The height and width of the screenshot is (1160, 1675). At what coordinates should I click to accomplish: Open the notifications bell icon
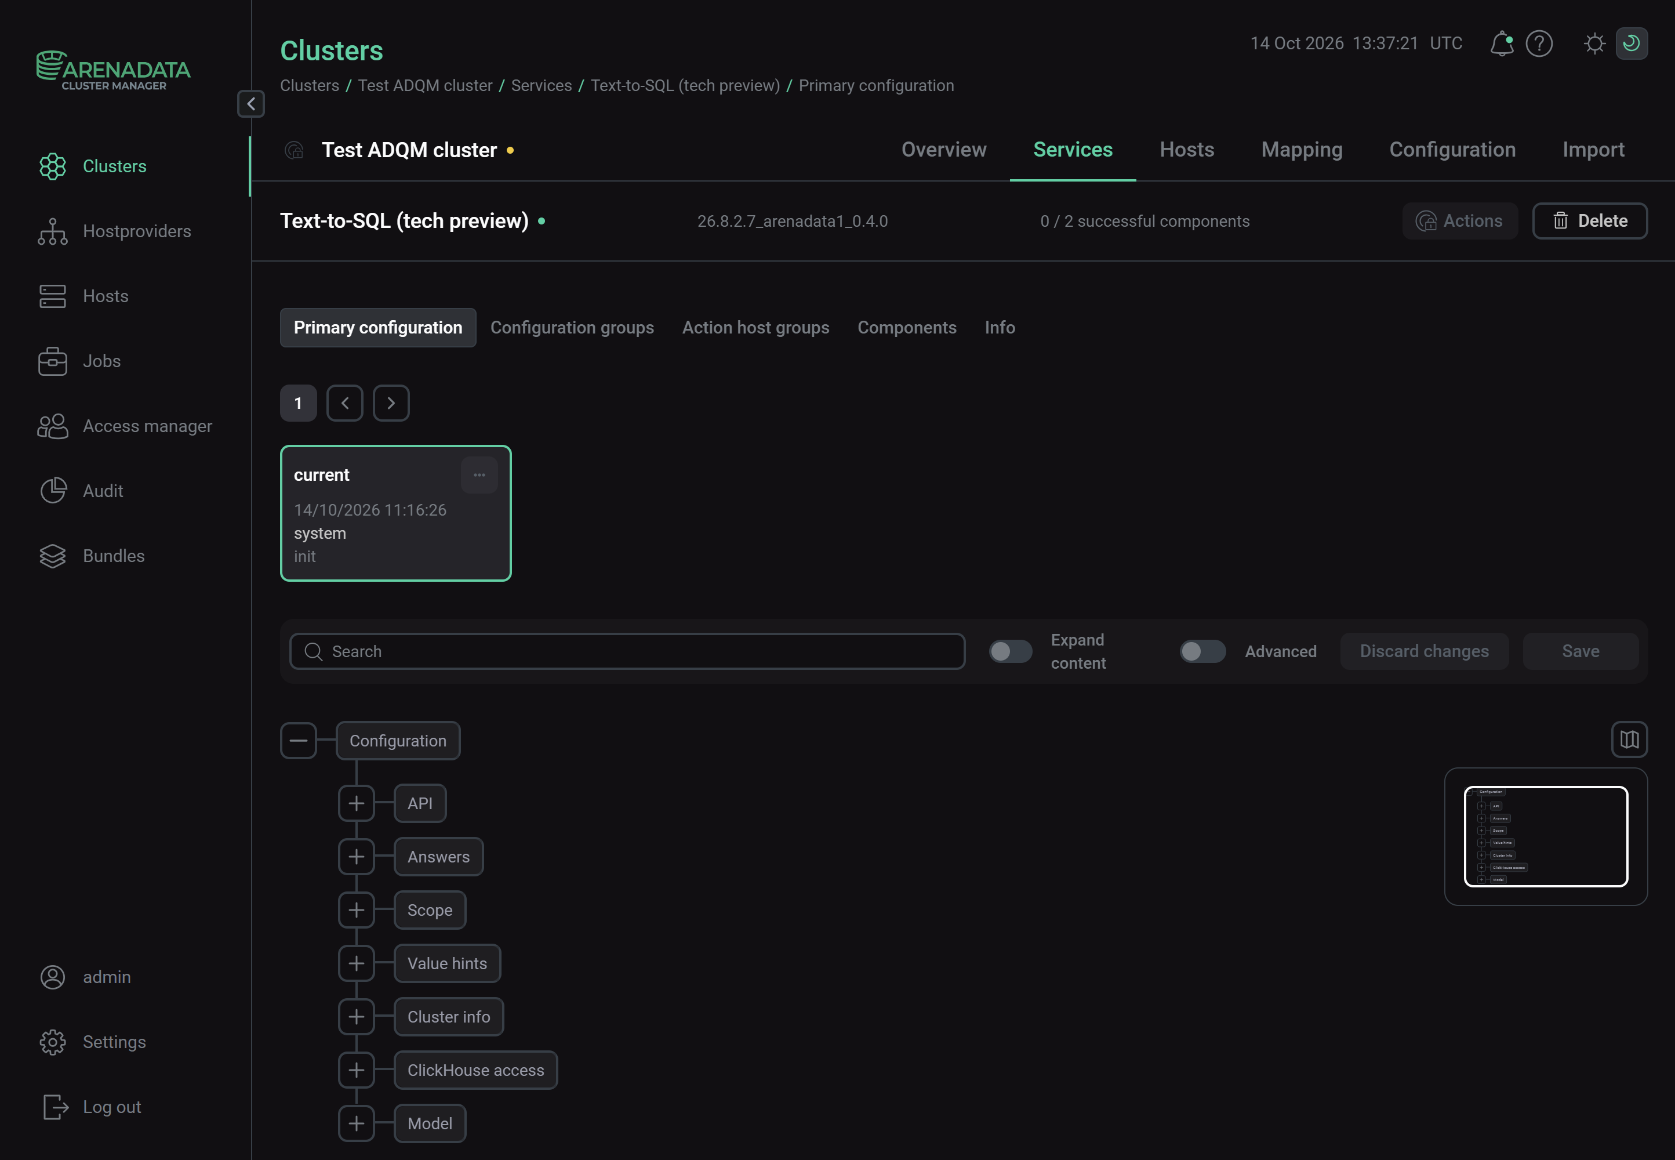(x=1500, y=43)
